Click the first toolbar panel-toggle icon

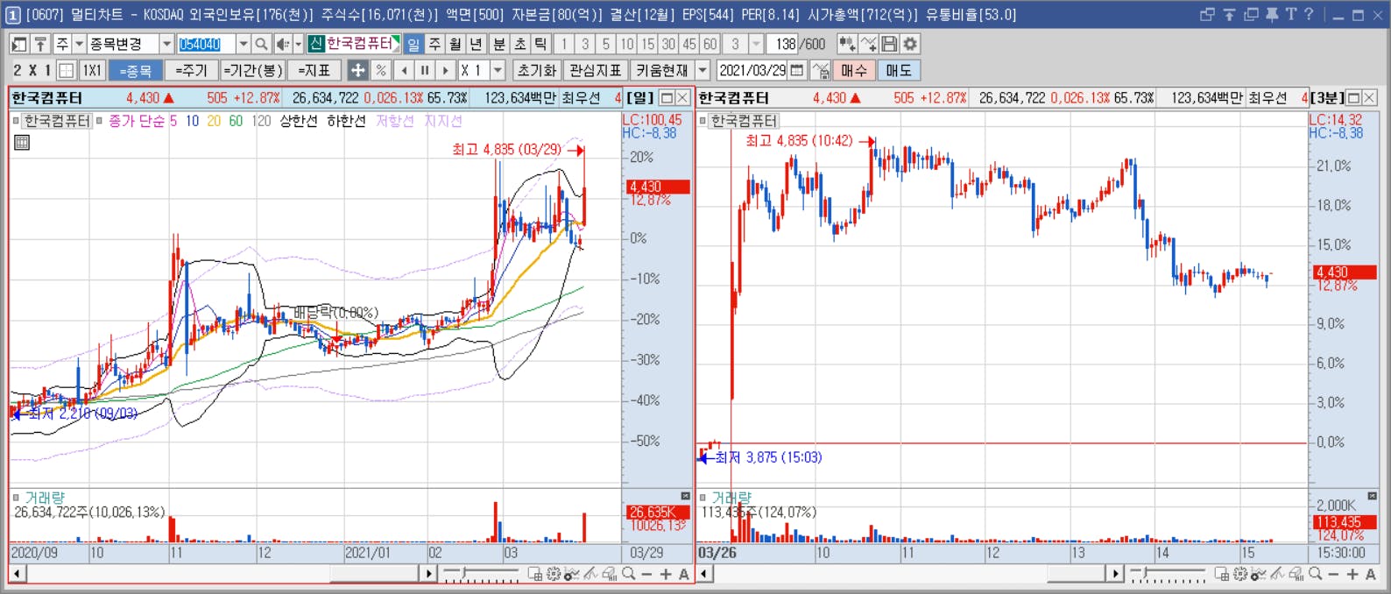[19, 44]
